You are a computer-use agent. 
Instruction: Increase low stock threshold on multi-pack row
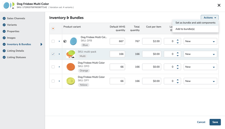(x=178, y=53)
